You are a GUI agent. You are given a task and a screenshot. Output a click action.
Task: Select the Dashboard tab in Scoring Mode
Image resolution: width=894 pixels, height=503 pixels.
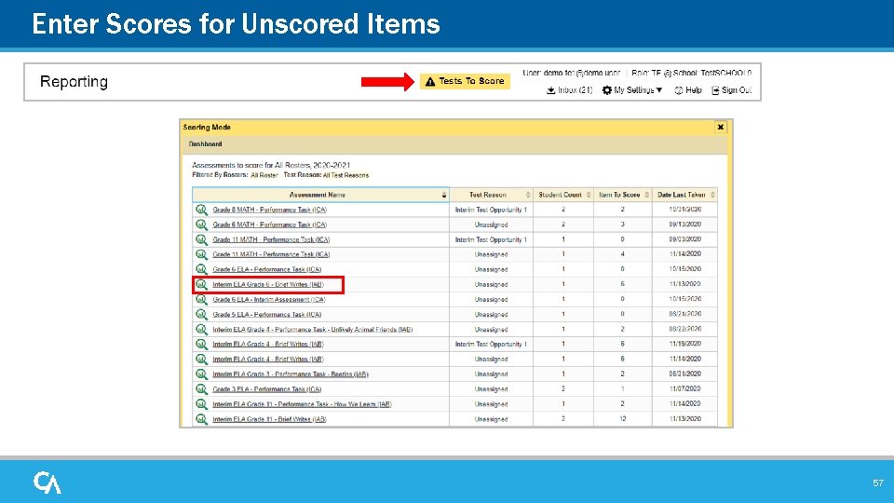pyautogui.click(x=205, y=144)
